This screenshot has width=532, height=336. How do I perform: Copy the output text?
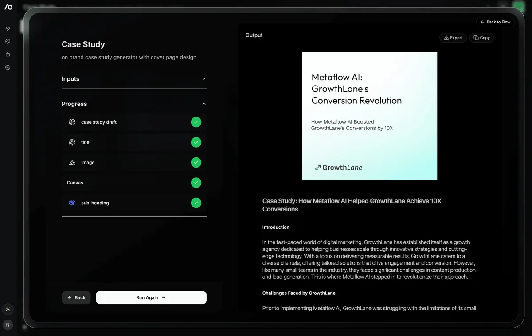coord(481,38)
